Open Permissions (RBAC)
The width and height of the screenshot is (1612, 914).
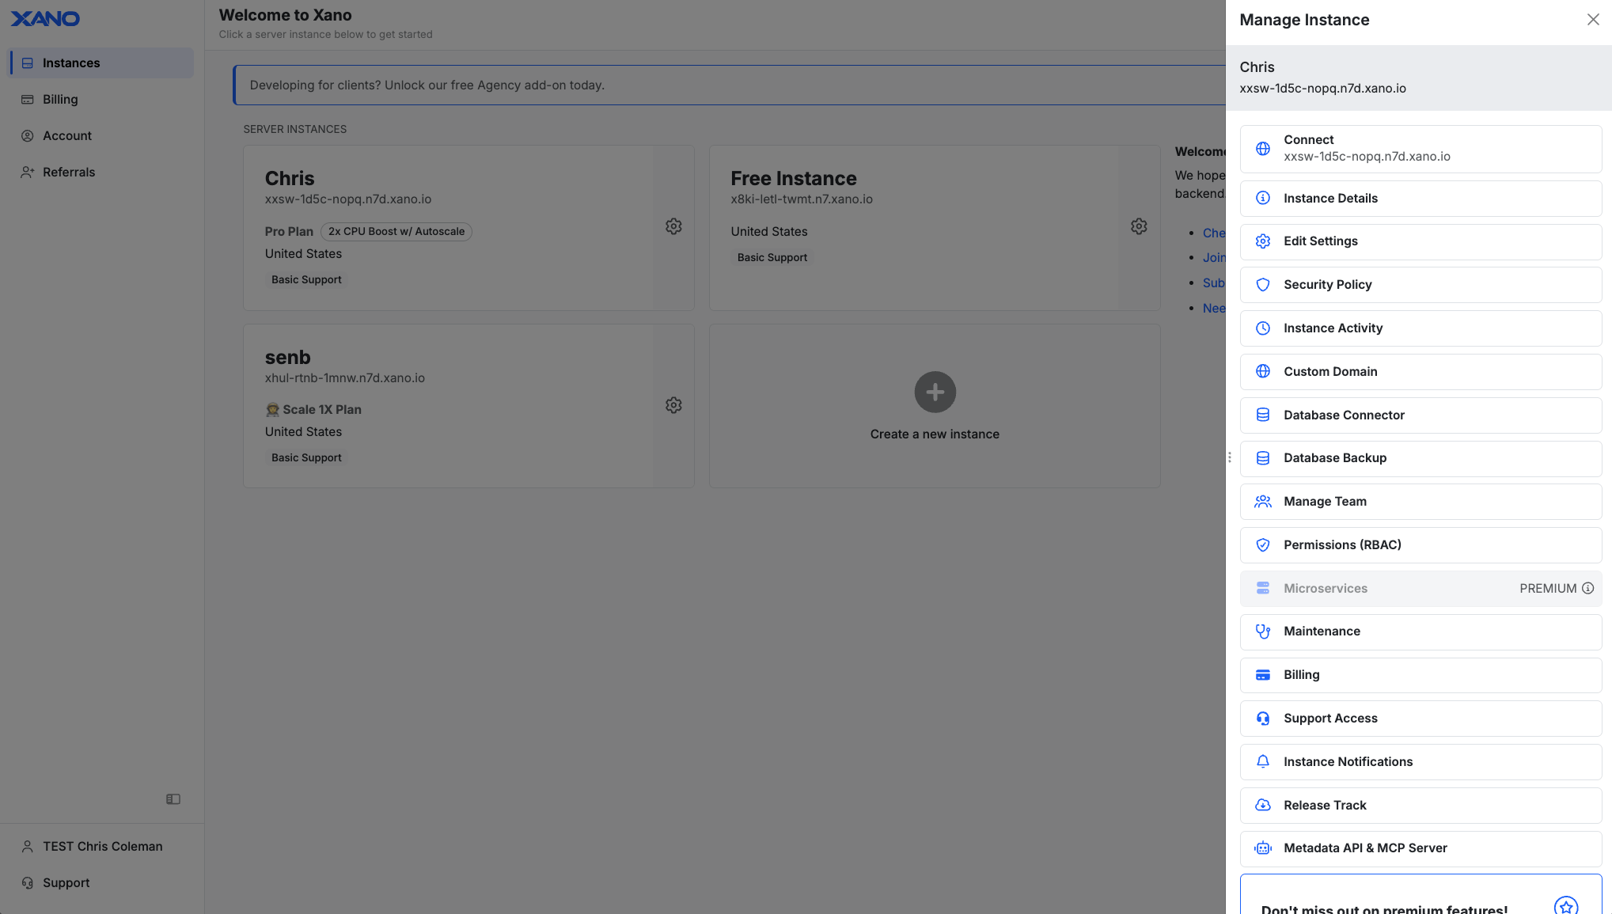pos(1420,545)
